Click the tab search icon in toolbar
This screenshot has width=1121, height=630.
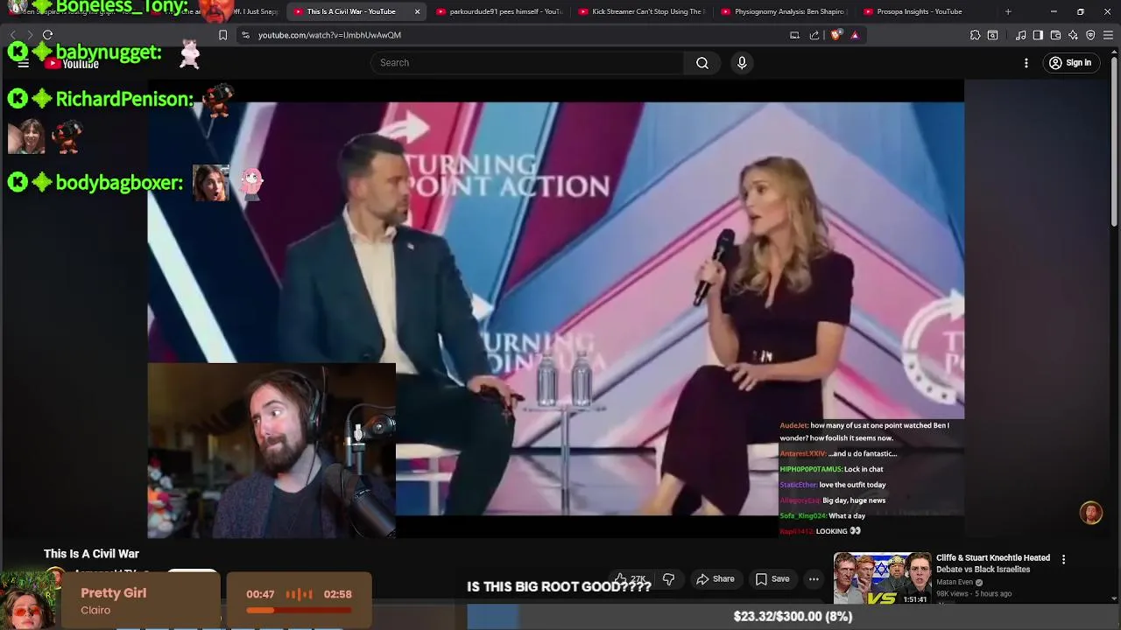click(992, 35)
